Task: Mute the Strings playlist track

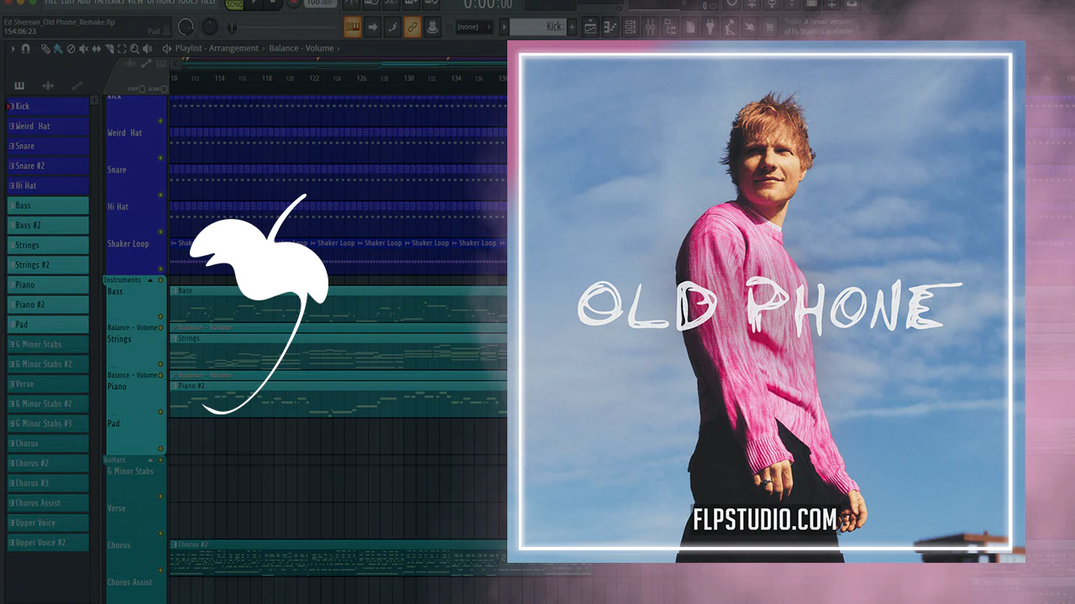Action: click(160, 365)
